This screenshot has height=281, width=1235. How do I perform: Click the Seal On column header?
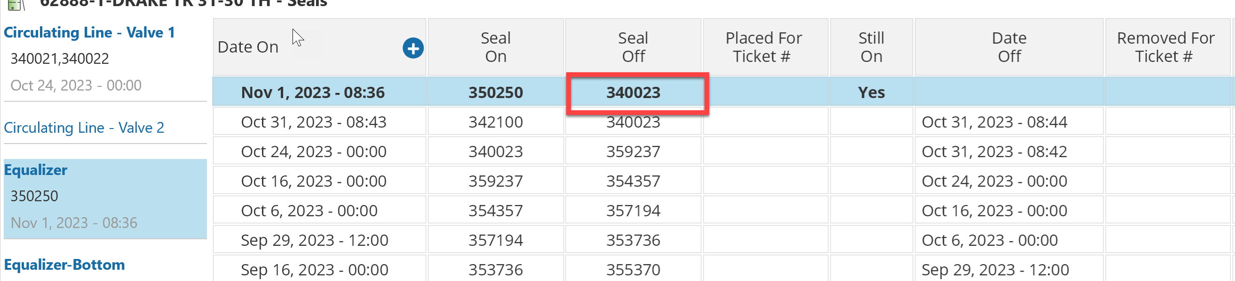(x=495, y=47)
